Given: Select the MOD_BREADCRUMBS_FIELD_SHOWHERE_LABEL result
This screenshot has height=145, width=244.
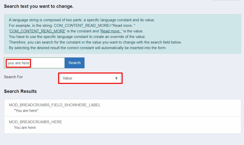Looking at the screenshot, I should 123,108.
